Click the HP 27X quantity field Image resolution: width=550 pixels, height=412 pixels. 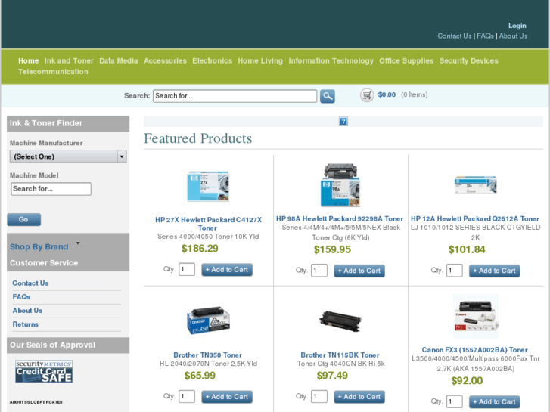[187, 269]
